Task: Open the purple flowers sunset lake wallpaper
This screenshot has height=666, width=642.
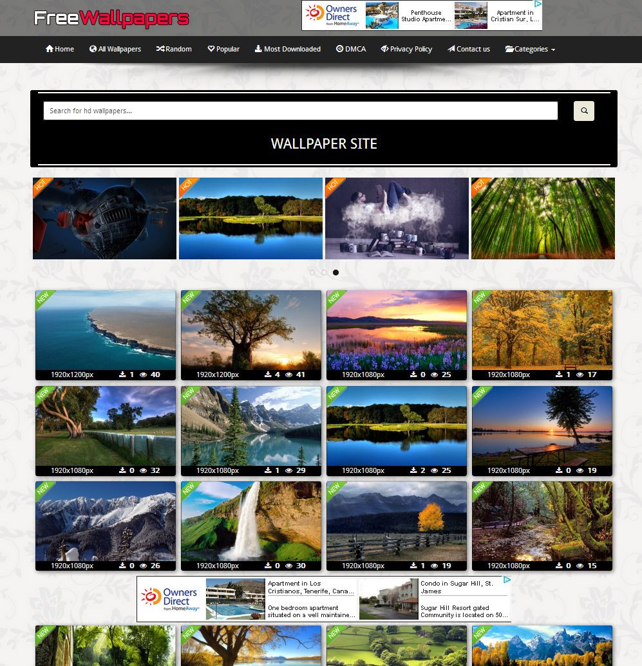Action: coord(397,331)
